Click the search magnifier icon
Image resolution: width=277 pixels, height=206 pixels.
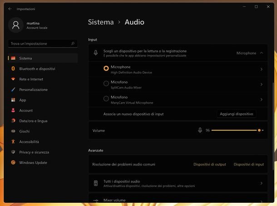tap(73, 43)
